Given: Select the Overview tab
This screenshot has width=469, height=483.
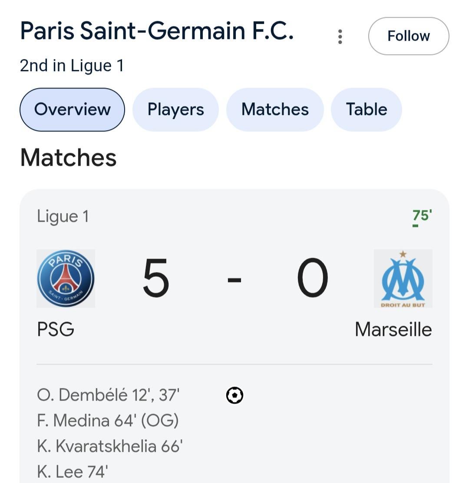Looking at the screenshot, I should (72, 109).
